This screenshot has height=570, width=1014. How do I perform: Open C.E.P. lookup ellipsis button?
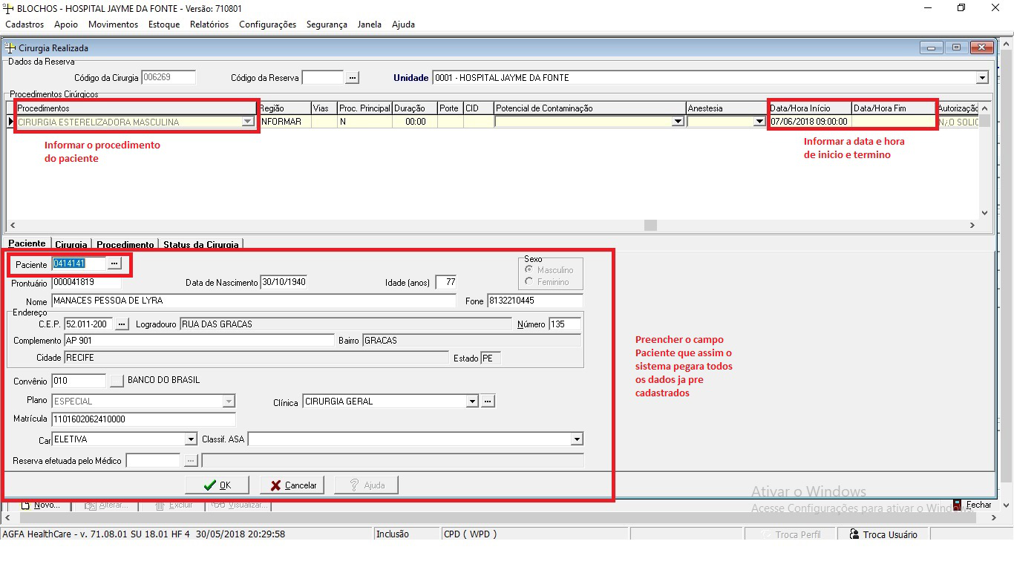pos(122,324)
